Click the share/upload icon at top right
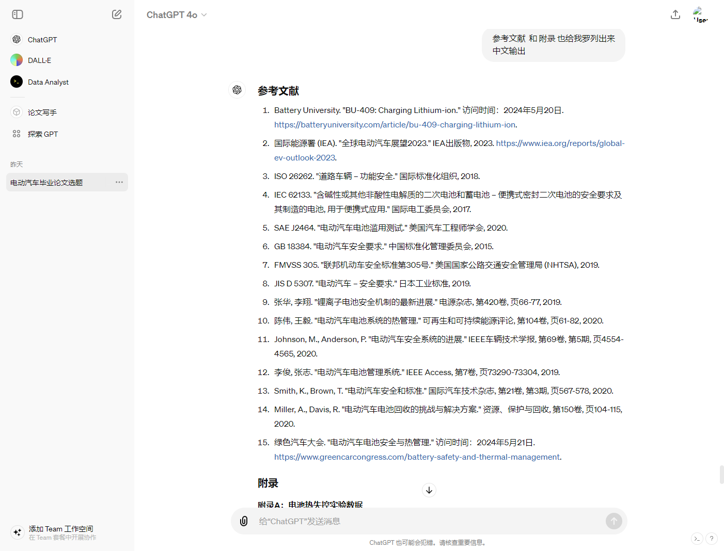This screenshot has width=724, height=551. pos(675,14)
